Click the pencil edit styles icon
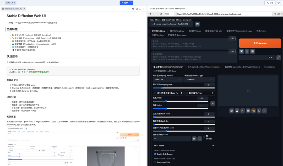The image size is (283, 166). [x=279, y=57]
